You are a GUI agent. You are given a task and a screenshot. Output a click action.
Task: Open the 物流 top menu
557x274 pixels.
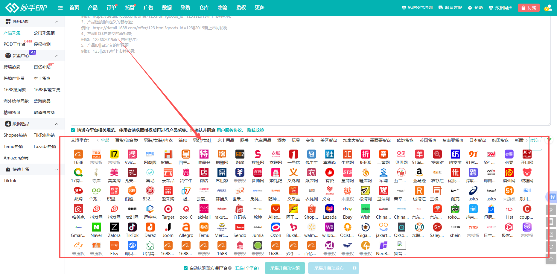click(222, 8)
